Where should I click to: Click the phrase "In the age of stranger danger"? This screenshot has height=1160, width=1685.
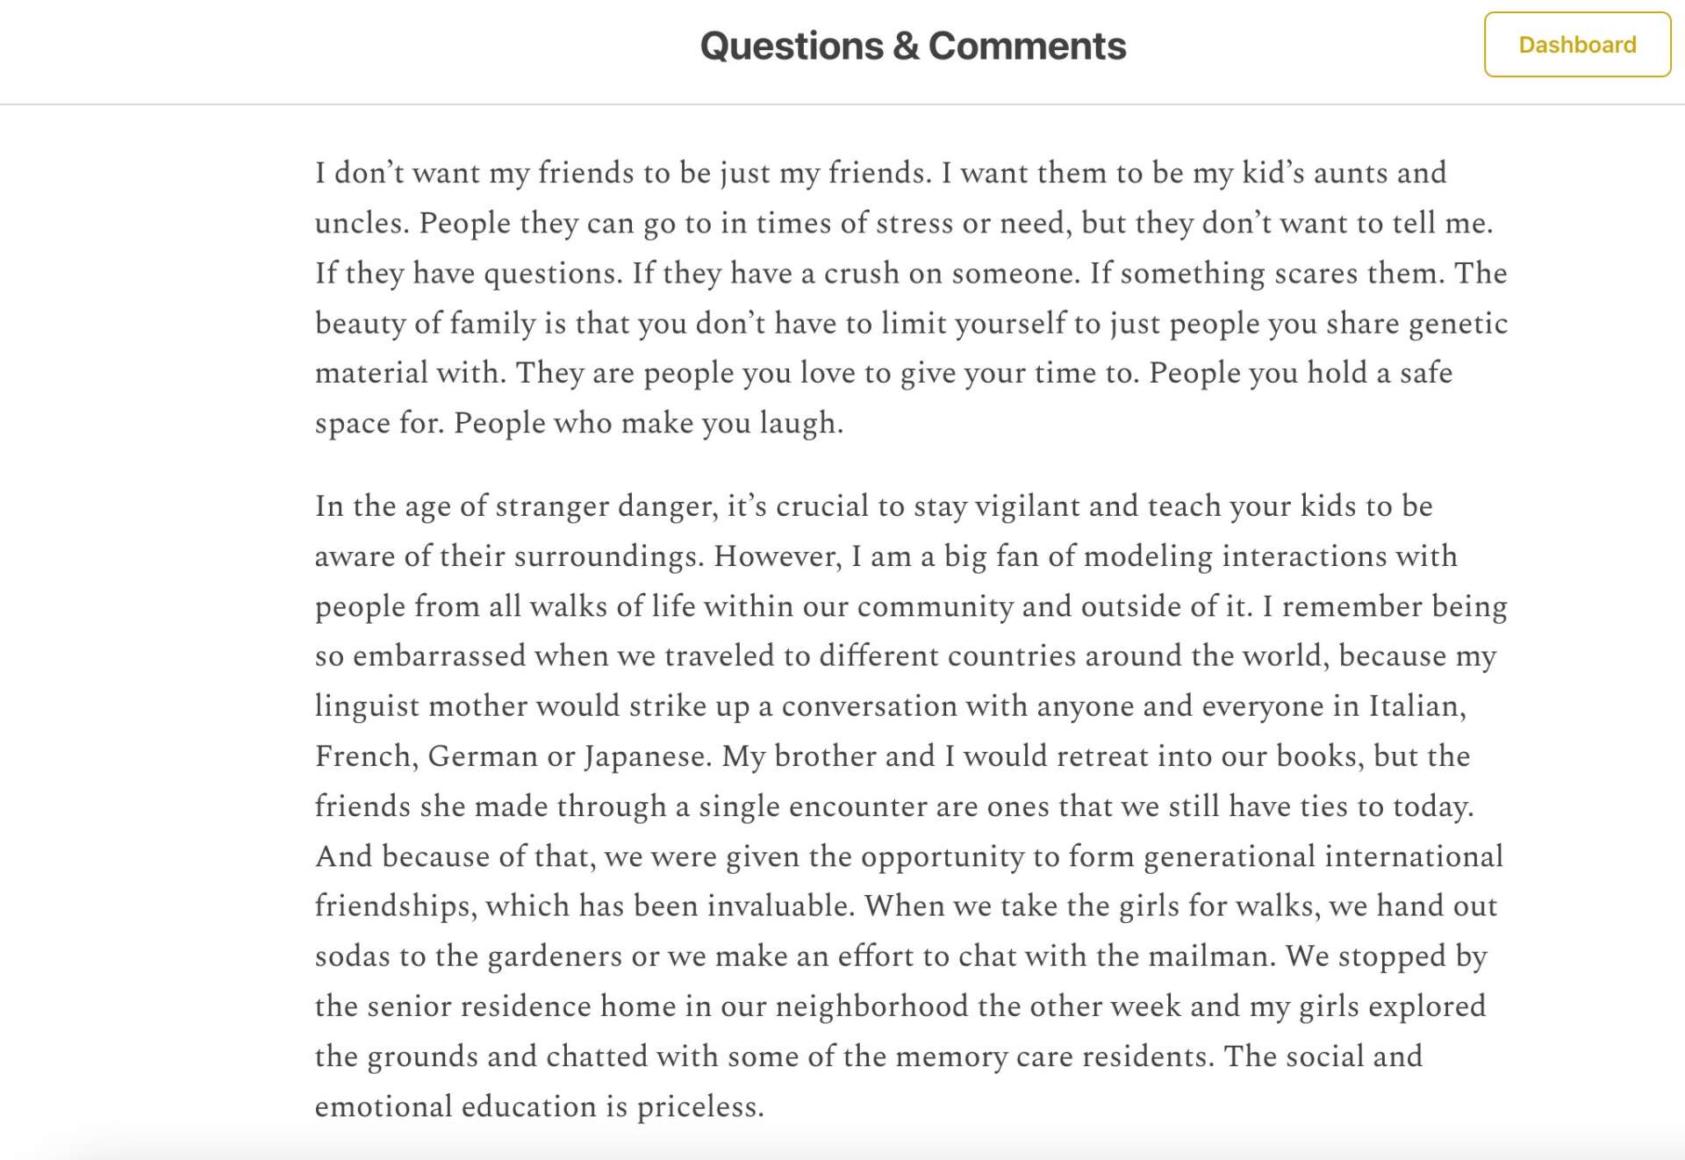point(516,506)
